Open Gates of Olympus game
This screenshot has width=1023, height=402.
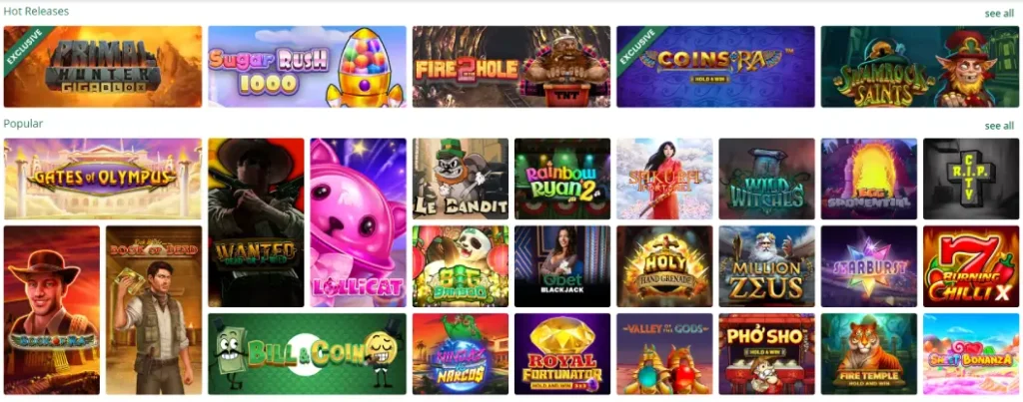(x=103, y=179)
